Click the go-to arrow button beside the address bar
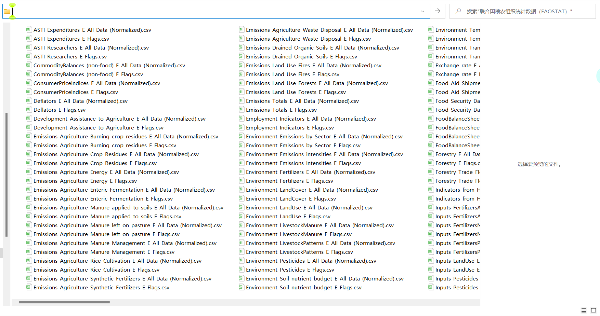 tap(438, 11)
